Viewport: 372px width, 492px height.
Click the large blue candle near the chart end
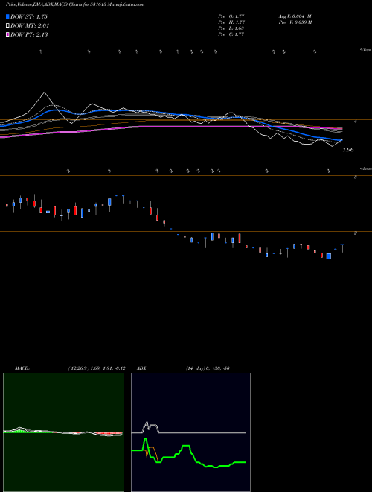pyautogui.click(x=328, y=256)
